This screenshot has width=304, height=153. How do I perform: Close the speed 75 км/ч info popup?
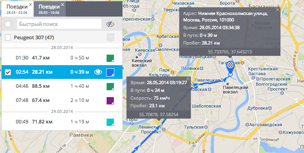coord(188,79)
